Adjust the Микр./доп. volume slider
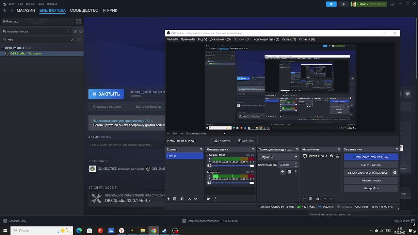Image resolution: width=418 pixels, height=235 pixels. 233,183
